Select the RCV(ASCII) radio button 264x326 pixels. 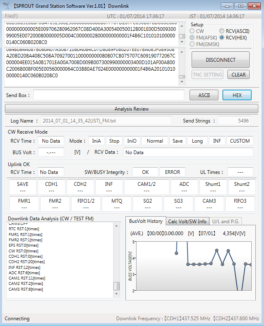click(x=222, y=31)
